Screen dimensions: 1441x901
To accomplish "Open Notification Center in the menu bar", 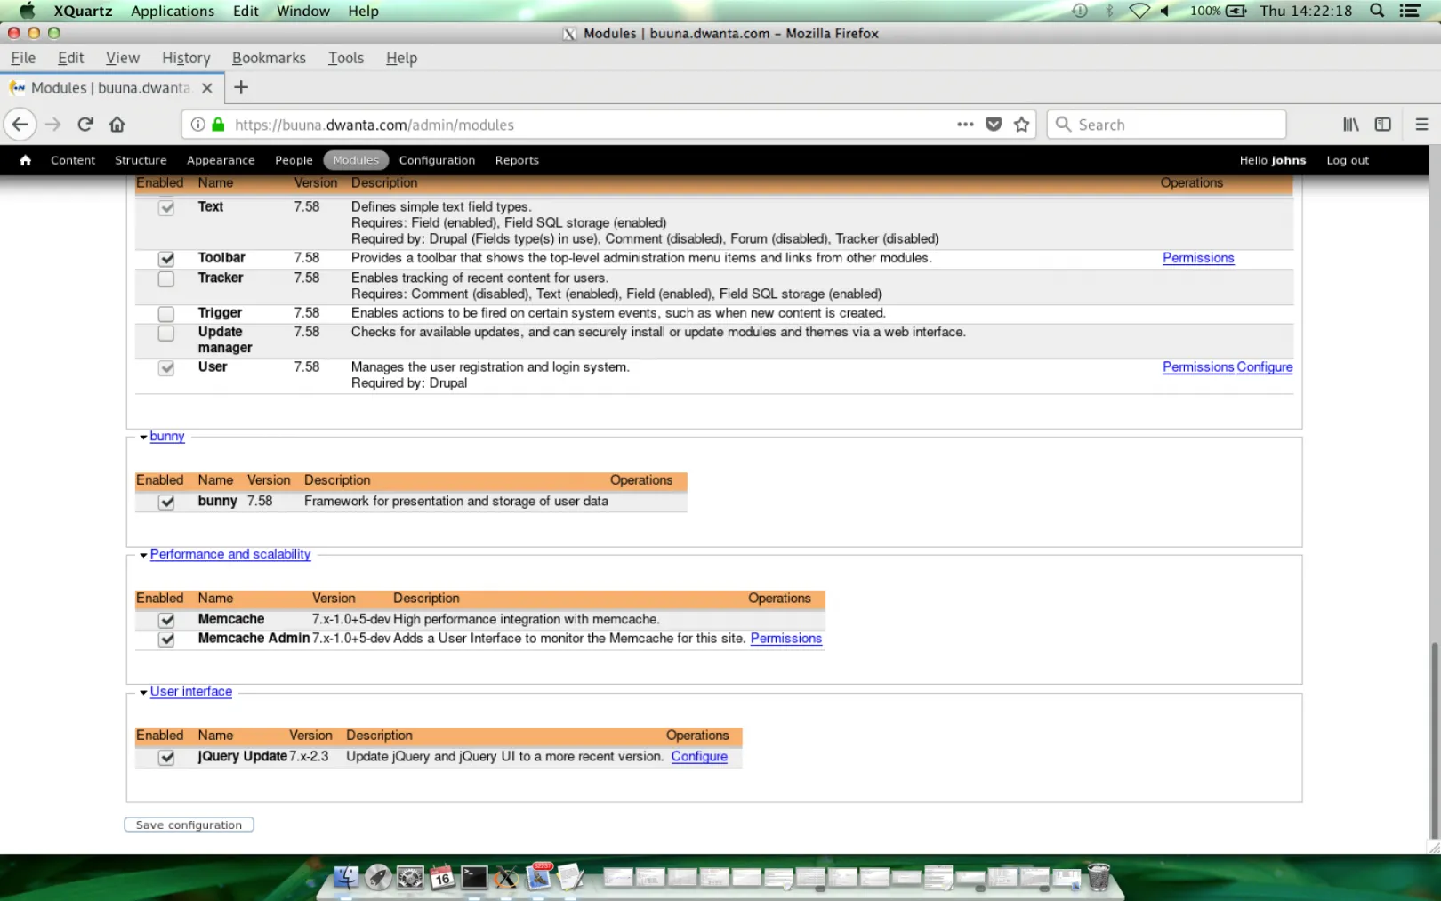I will coord(1410,11).
